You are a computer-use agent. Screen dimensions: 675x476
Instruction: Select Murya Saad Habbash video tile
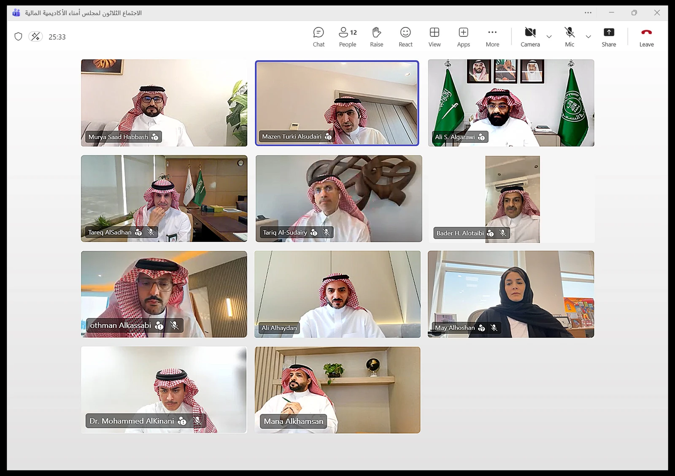tap(164, 103)
